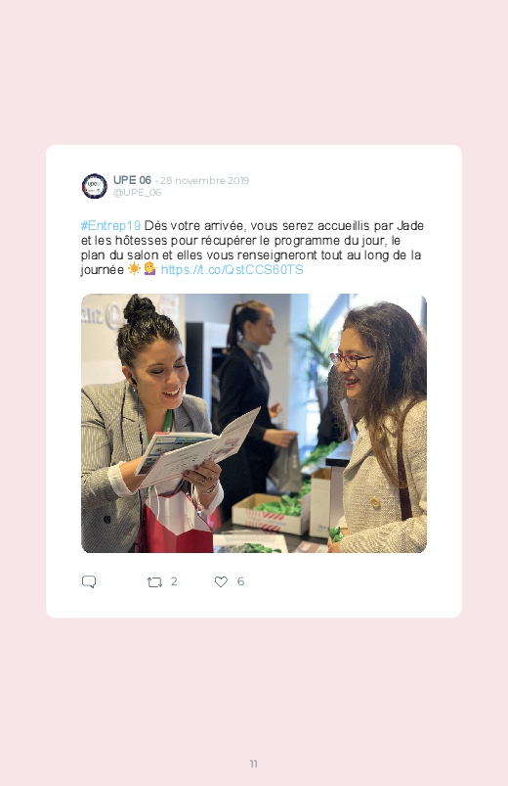Click the retweet arrows icon
Viewport: 508px width, 786px height.
[x=154, y=582]
